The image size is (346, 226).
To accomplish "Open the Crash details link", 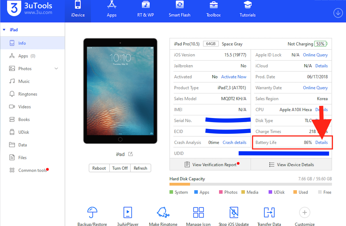I will [x=234, y=142].
